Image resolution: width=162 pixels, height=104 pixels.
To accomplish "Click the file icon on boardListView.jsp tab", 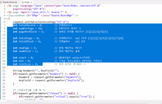I will [x=1, y=2].
